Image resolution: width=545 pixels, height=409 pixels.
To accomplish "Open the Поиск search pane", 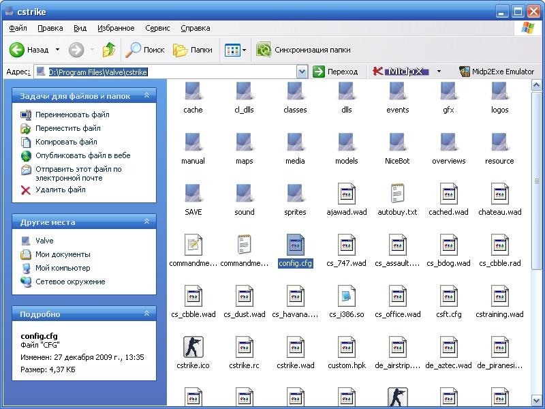I will 144,50.
